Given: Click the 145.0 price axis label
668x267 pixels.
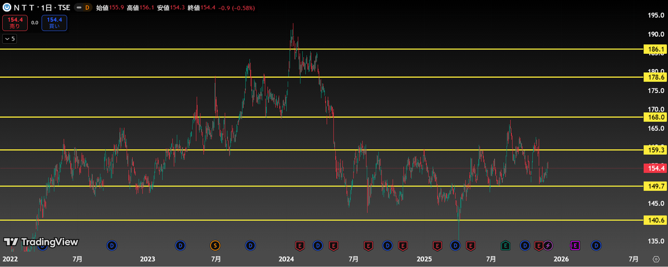Looking at the screenshot, I should tap(656, 204).
